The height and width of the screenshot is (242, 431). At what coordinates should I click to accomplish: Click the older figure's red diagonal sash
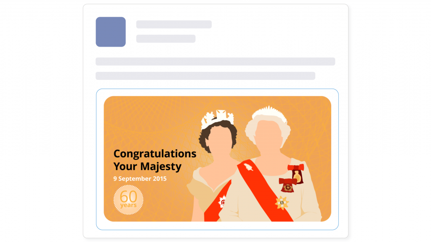(x=264, y=190)
